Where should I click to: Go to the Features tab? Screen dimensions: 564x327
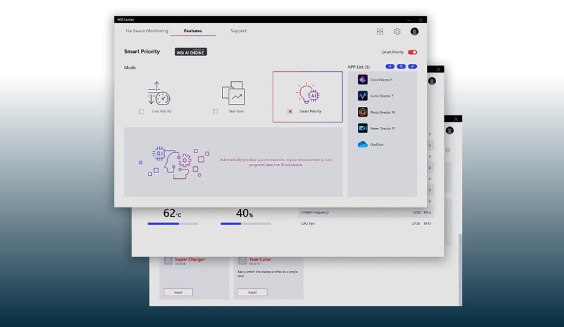click(193, 31)
